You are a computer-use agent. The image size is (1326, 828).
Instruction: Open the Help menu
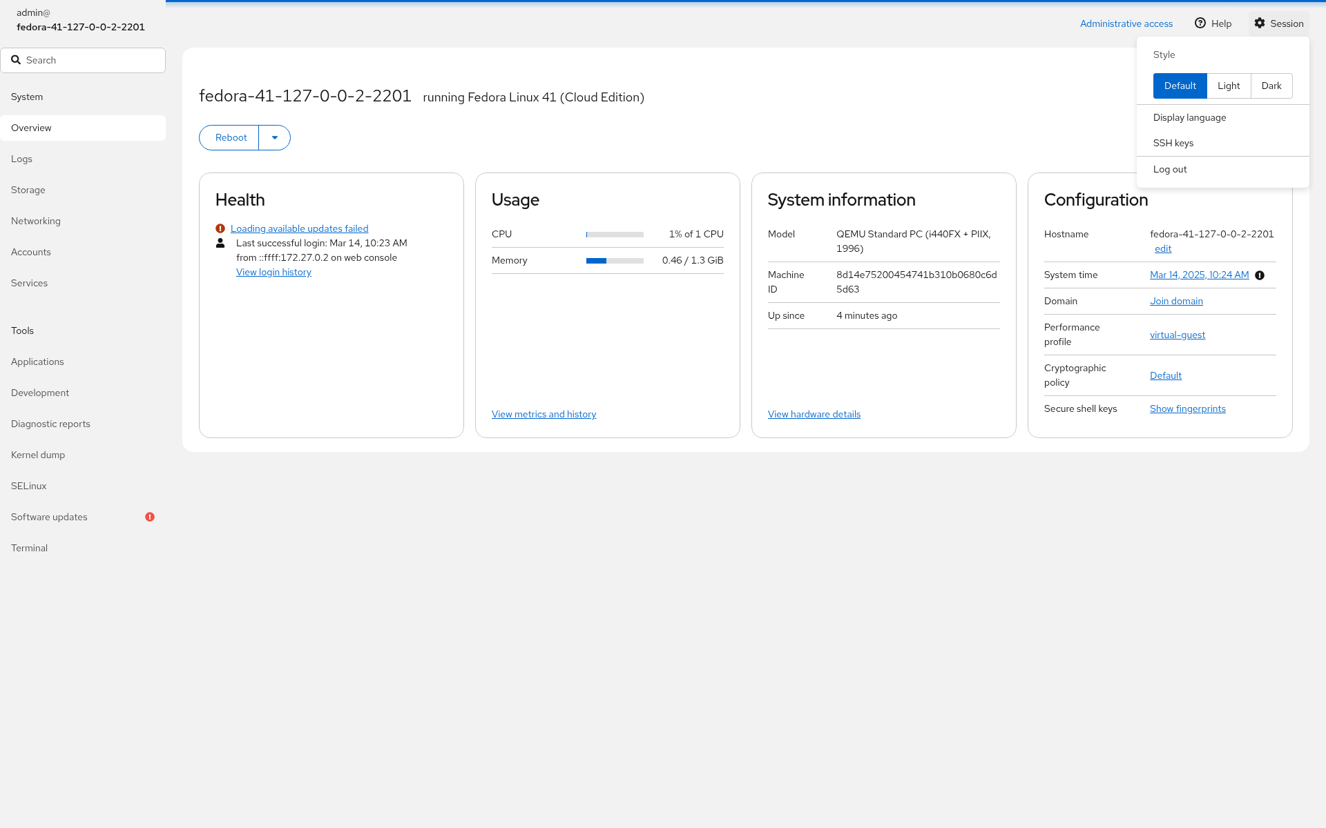point(1213,23)
